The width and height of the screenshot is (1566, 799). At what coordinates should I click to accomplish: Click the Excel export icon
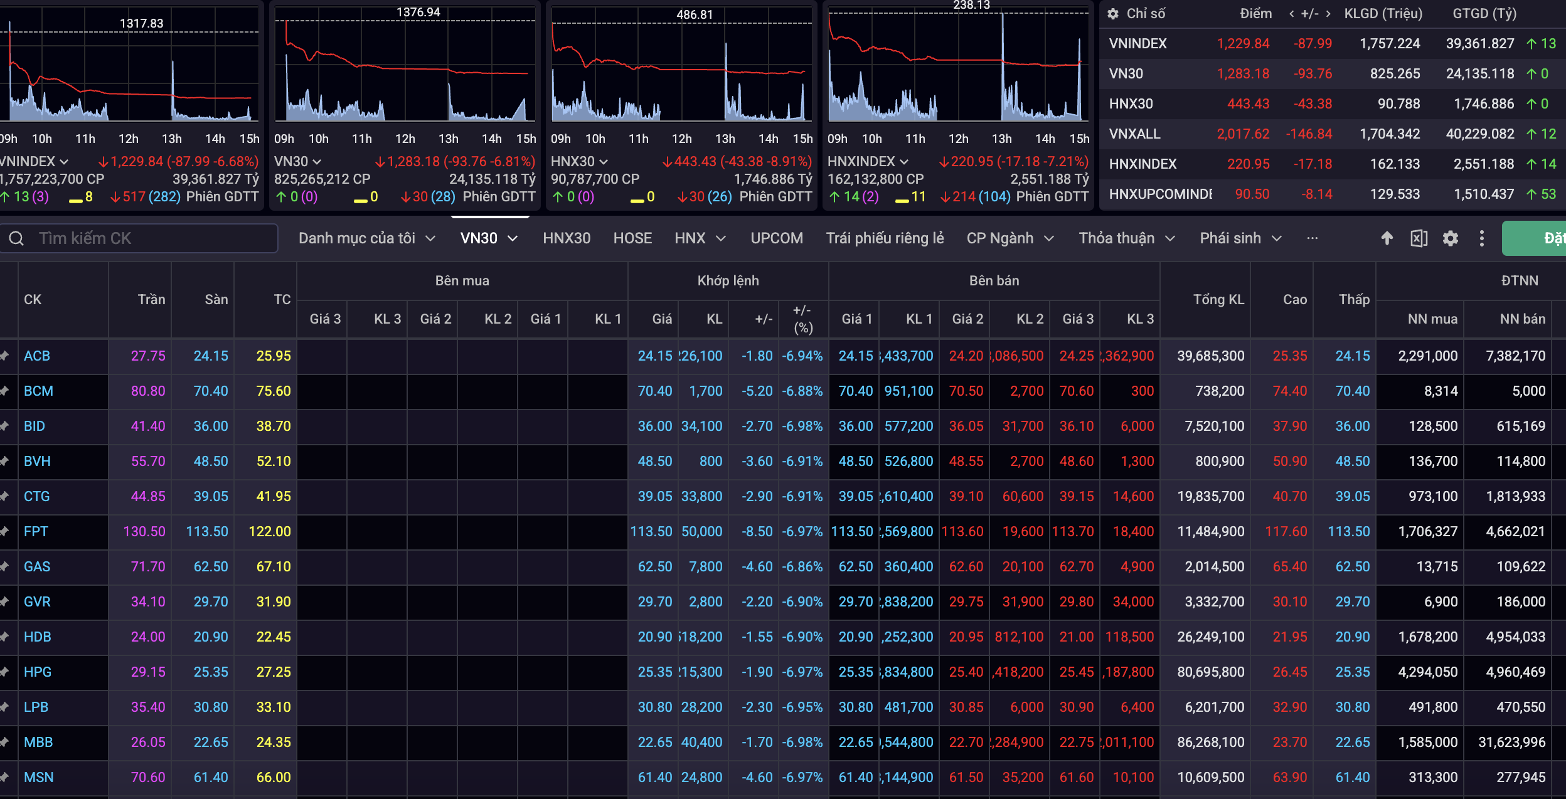pos(1419,238)
